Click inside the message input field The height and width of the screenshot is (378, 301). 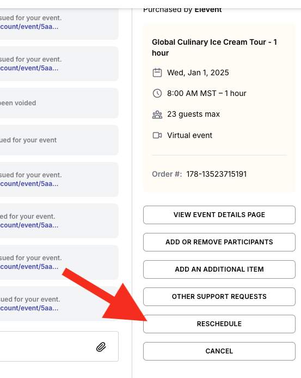point(48,346)
